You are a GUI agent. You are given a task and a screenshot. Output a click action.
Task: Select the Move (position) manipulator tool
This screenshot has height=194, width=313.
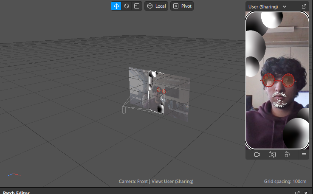tap(116, 6)
